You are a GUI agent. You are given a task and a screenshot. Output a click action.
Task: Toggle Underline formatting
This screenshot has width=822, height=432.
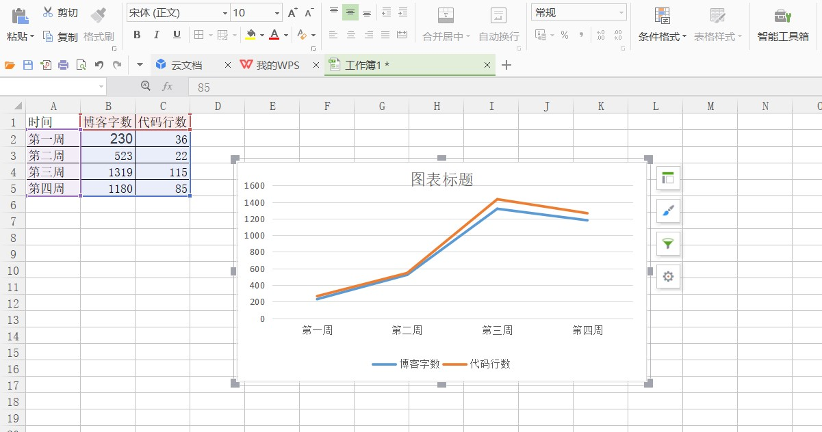click(x=177, y=35)
